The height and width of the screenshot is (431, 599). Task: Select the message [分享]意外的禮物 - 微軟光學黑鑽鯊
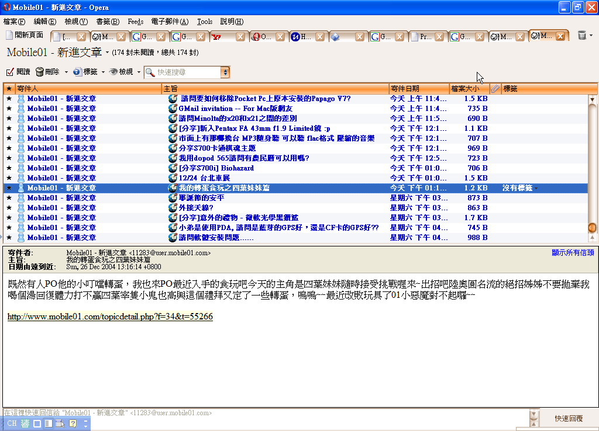295,217
